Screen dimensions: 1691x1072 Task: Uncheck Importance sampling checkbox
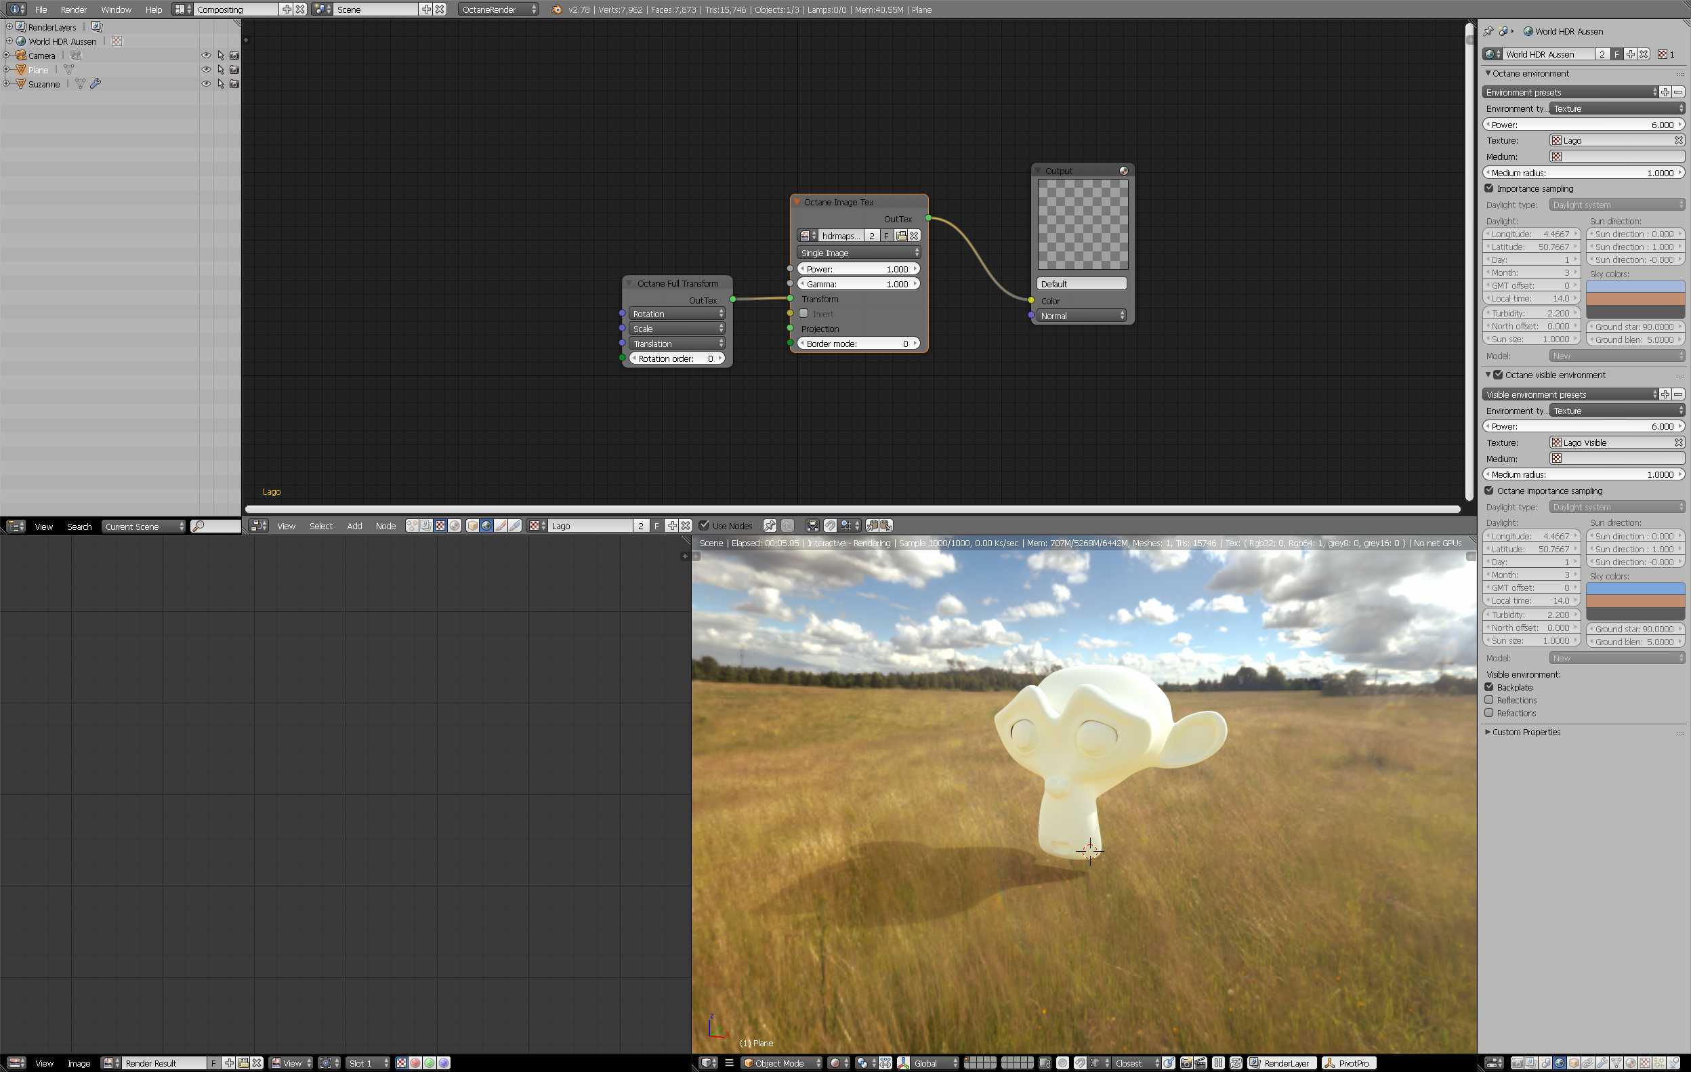[x=1488, y=188]
